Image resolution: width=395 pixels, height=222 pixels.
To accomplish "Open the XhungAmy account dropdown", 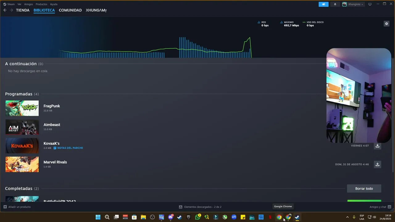I will pos(353,4).
